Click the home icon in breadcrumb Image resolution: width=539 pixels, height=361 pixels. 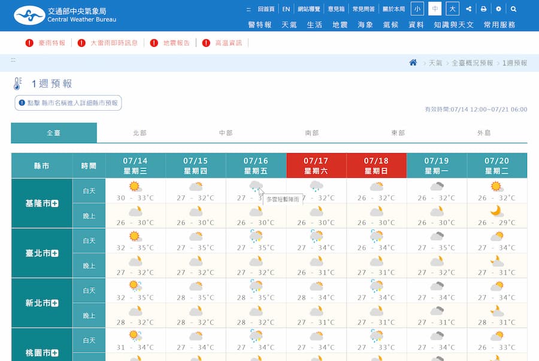click(x=413, y=62)
